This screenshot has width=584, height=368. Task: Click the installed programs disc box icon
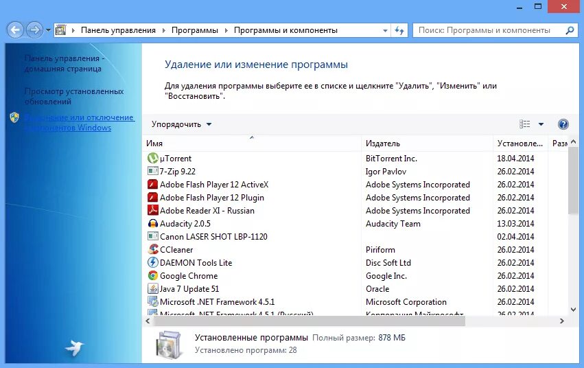point(169,345)
